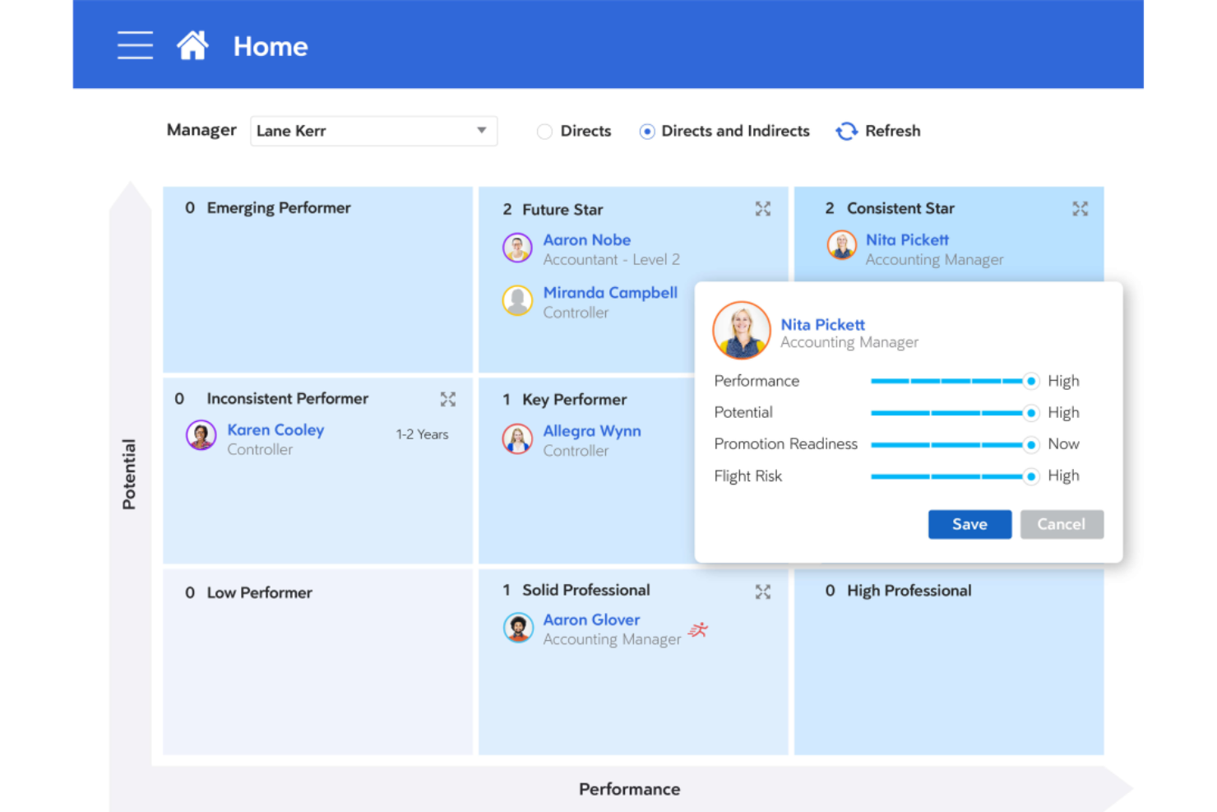Screen dimensions: 1217x812
Task: Select Directs and Indirects radio button
Action: pyautogui.click(x=647, y=132)
